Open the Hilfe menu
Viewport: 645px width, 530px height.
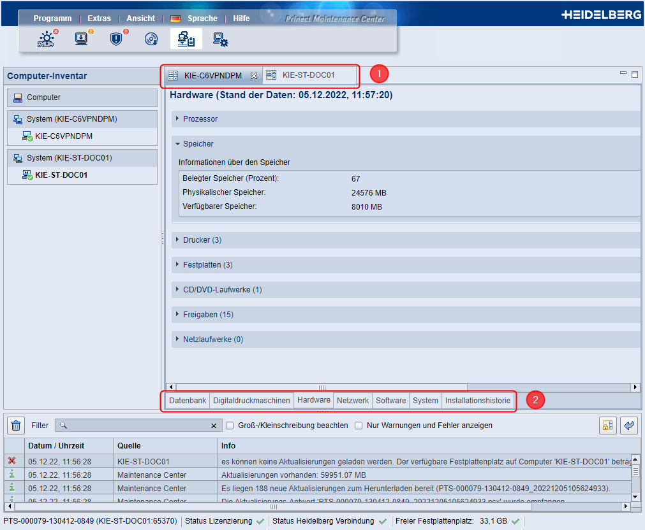[x=241, y=18]
